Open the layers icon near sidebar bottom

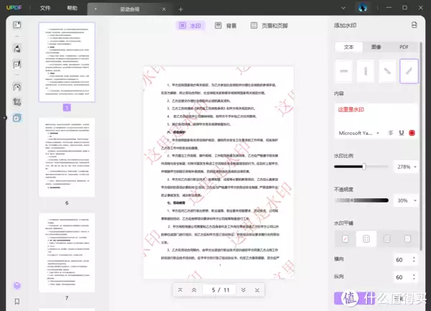pyautogui.click(x=17, y=286)
